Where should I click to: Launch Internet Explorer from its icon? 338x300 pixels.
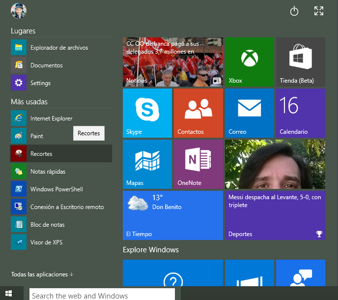tap(19, 118)
